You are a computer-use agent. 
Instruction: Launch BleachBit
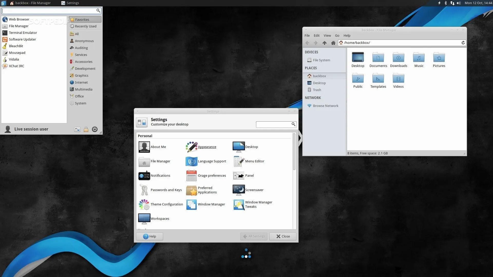16,46
